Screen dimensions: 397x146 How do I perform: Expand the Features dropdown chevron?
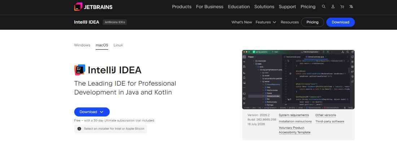pos(274,22)
